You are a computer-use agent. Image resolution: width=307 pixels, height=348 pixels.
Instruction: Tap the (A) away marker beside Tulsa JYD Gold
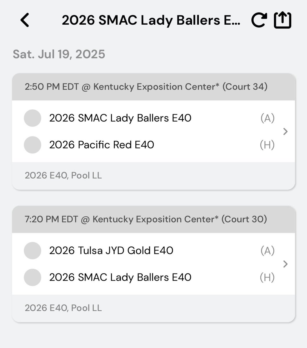[267, 251]
